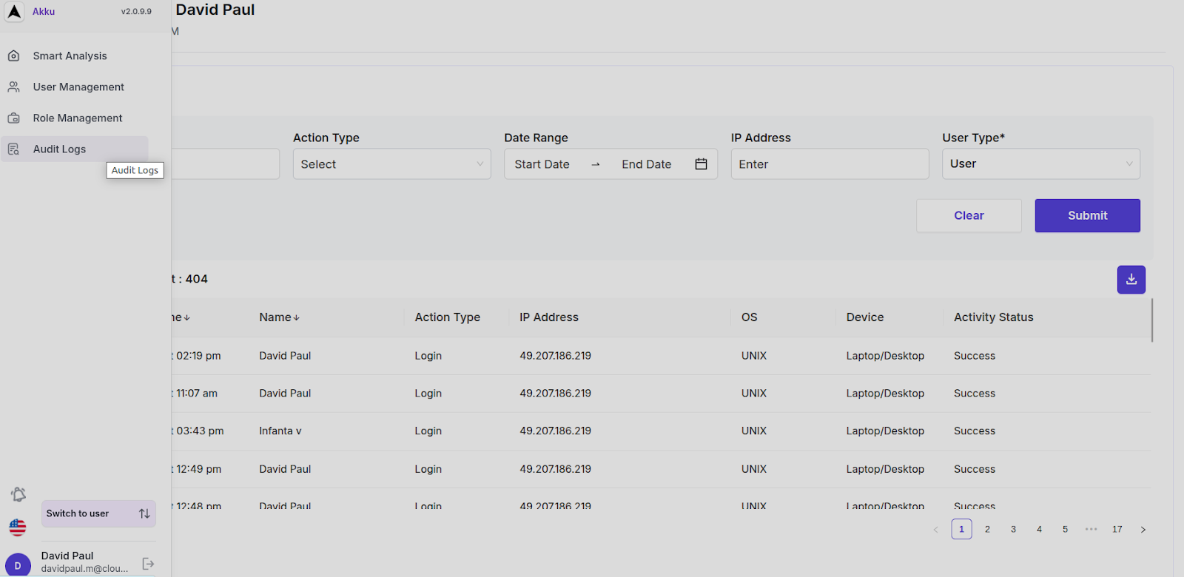Click the Akku logo icon
This screenshot has width=1184, height=577.
[x=14, y=12]
